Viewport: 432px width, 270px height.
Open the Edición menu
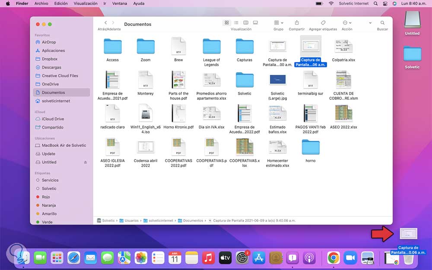(x=61, y=3)
